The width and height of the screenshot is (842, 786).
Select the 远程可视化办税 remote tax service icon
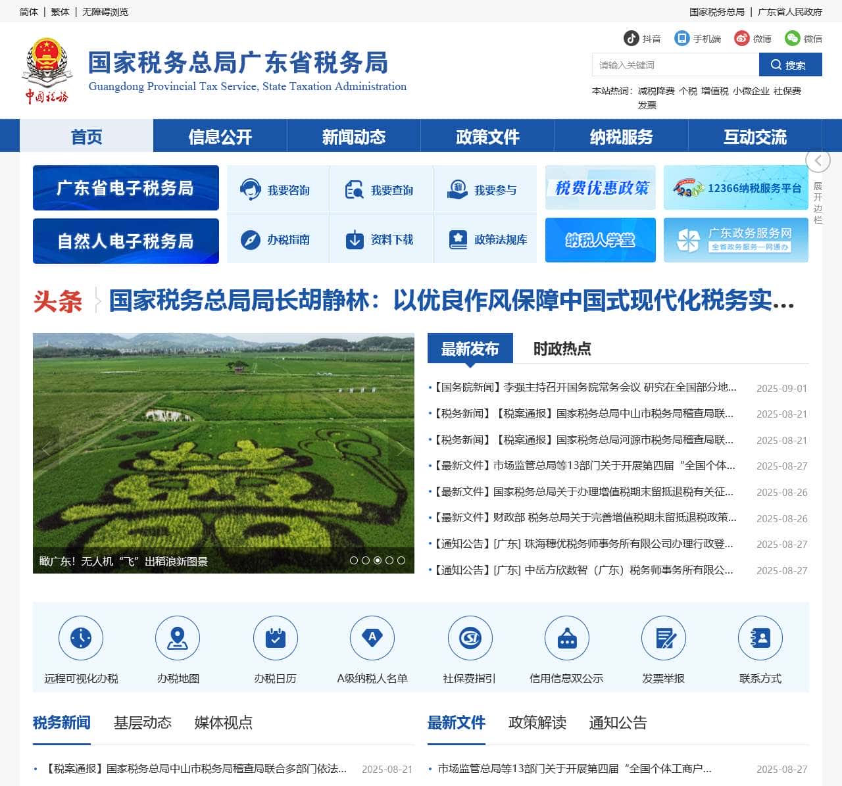[x=80, y=637]
